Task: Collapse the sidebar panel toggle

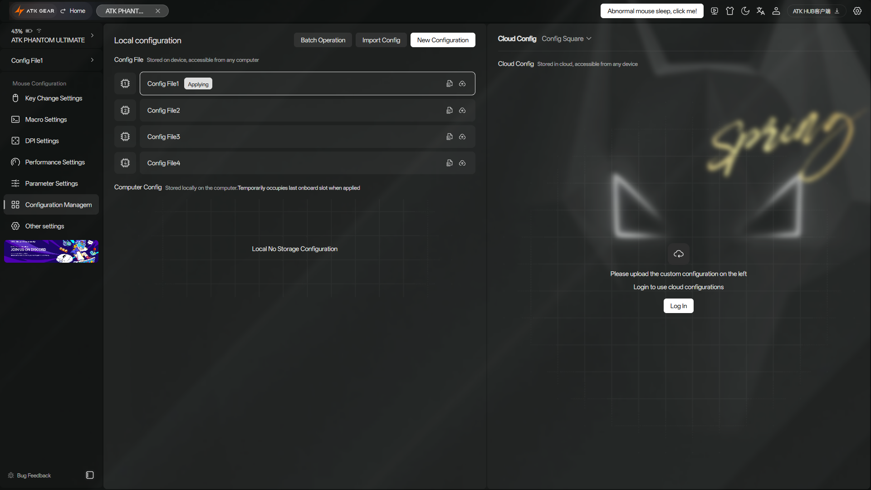Action: [x=90, y=475]
